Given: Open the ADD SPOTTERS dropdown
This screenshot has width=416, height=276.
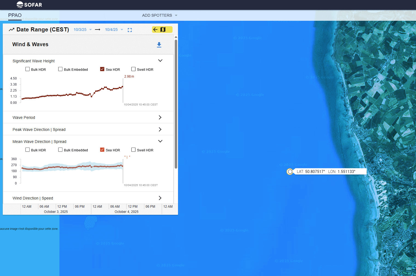Looking at the screenshot, I should click(x=160, y=15).
